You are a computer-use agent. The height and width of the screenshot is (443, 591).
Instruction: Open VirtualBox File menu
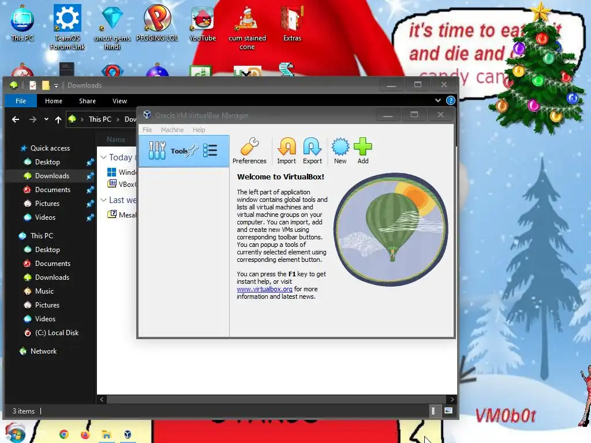pyautogui.click(x=147, y=130)
